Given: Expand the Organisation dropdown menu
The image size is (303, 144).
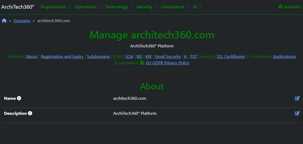Looking at the screenshot, I should pos(55,7).
